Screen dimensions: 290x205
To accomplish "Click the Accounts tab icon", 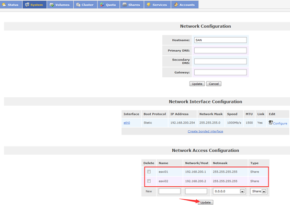I will [x=176, y=5].
